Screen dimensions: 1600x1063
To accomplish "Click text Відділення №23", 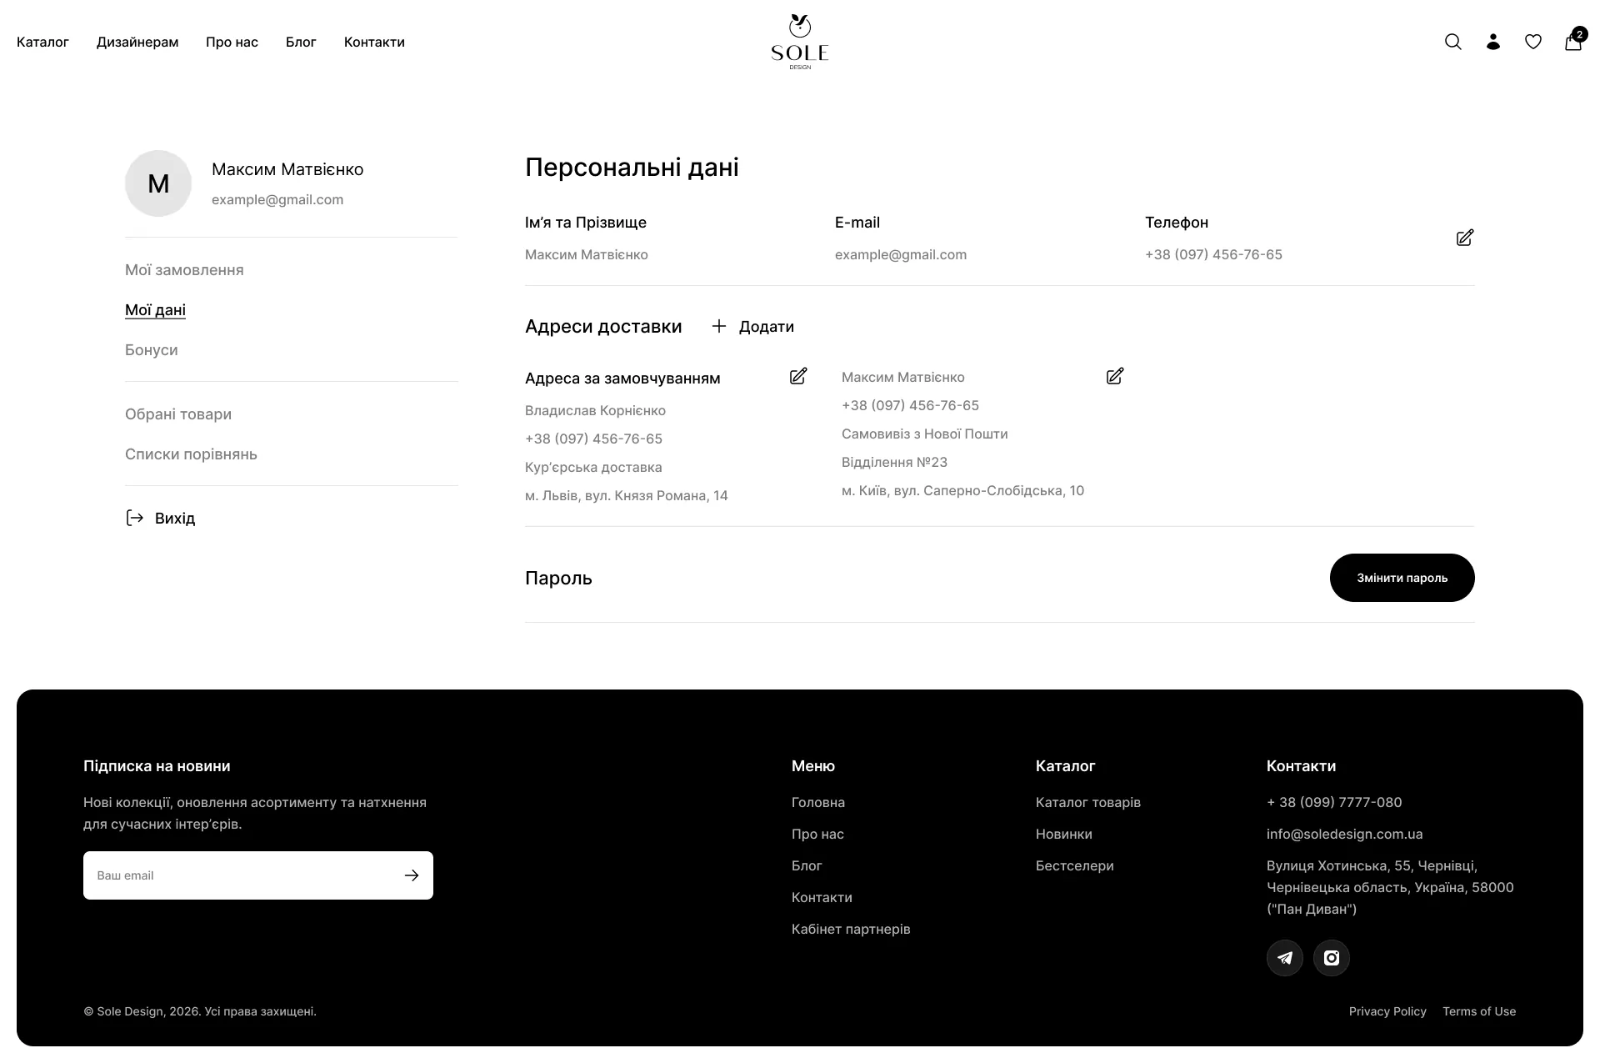I will point(894,462).
